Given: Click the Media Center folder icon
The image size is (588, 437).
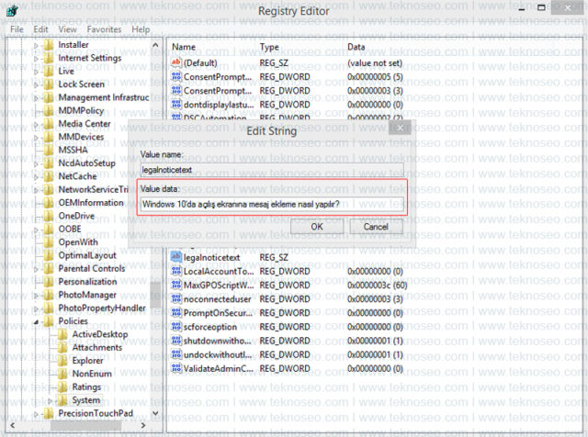Looking at the screenshot, I should coord(49,124).
